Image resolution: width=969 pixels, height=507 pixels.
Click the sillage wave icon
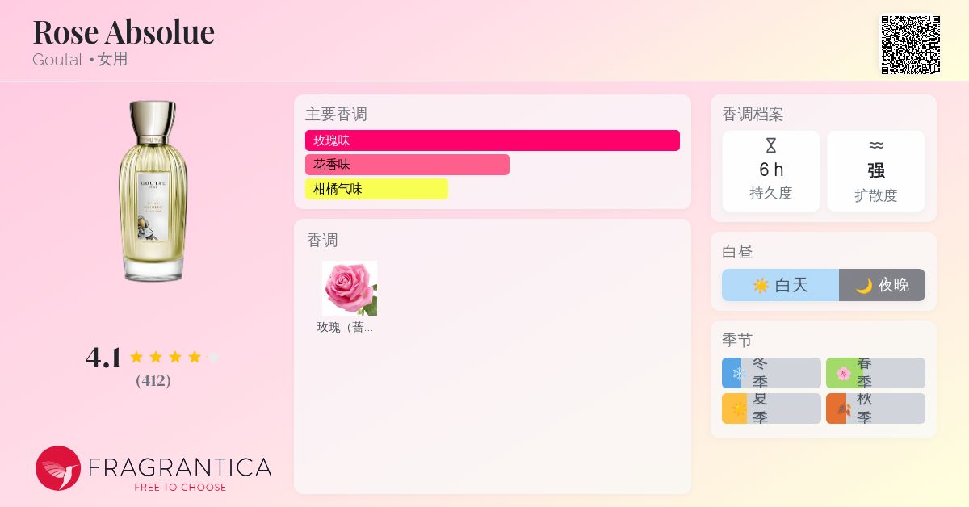(876, 146)
